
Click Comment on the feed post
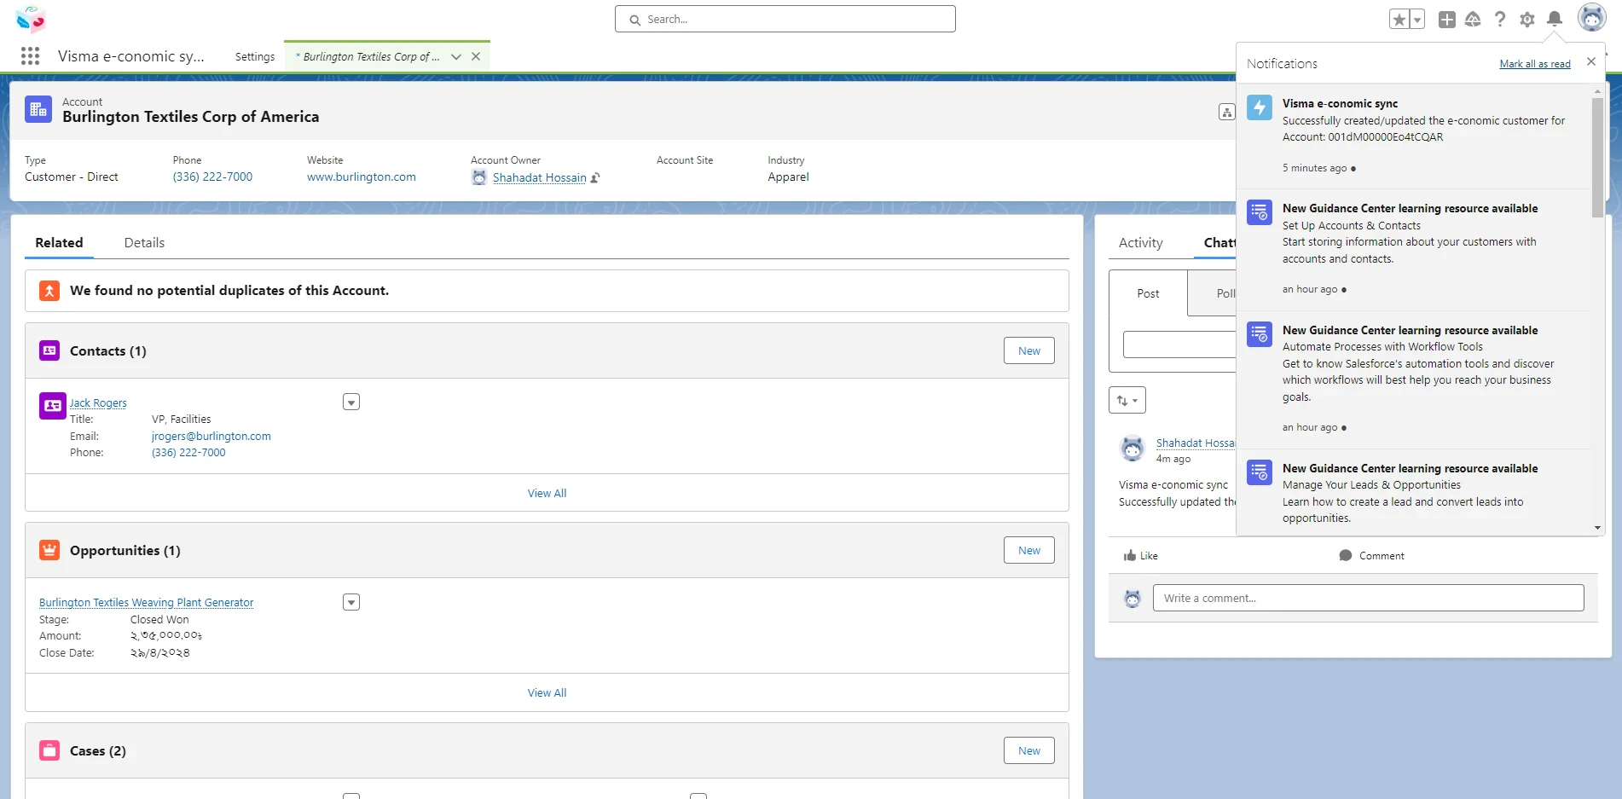pos(1371,555)
